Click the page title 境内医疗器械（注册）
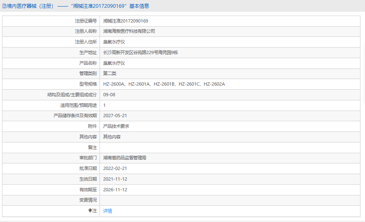 tap(32, 6)
